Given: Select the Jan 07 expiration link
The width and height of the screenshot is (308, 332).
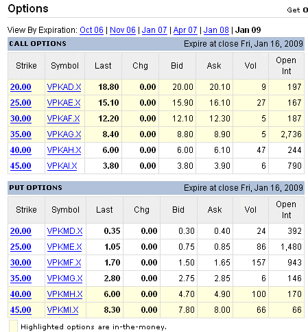Looking at the screenshot, I should click(154, 30).
